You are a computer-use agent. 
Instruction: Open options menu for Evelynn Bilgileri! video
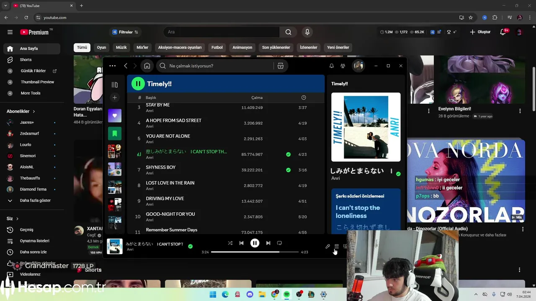click(x=520, y=111)
